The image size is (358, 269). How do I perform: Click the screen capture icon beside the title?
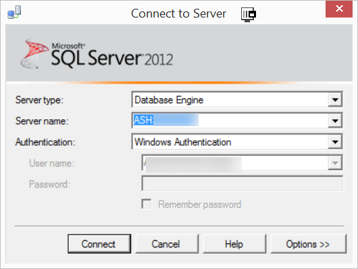[249, 14]
